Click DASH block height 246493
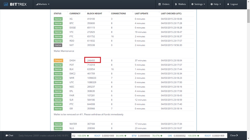250x140 pixels. pos(91,60)
